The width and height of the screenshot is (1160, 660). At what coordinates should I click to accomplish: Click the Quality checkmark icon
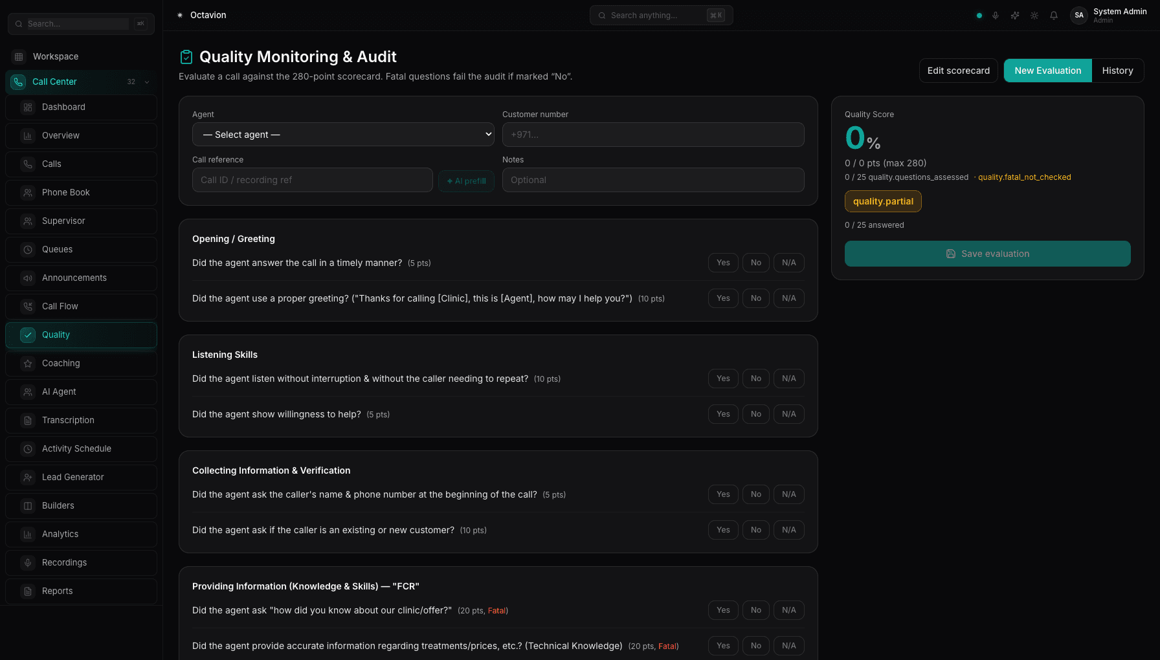[x=28, y=335]
